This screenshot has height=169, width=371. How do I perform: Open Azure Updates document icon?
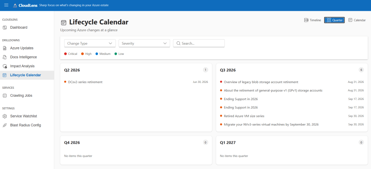click(x=5, y=48)
